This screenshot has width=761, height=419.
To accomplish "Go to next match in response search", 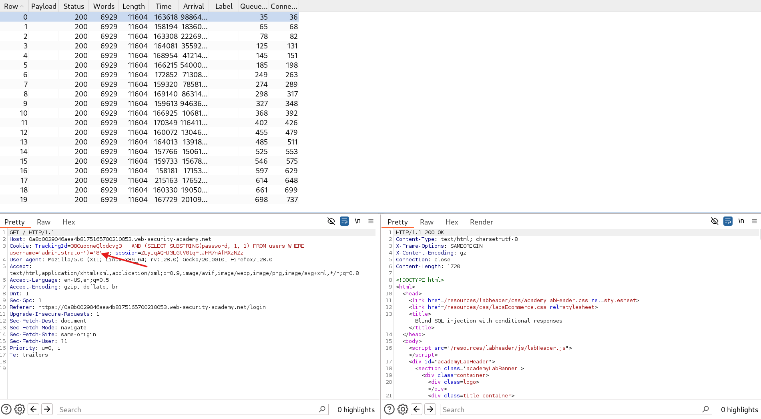I will pyautogui.click(x=430, y=409).
